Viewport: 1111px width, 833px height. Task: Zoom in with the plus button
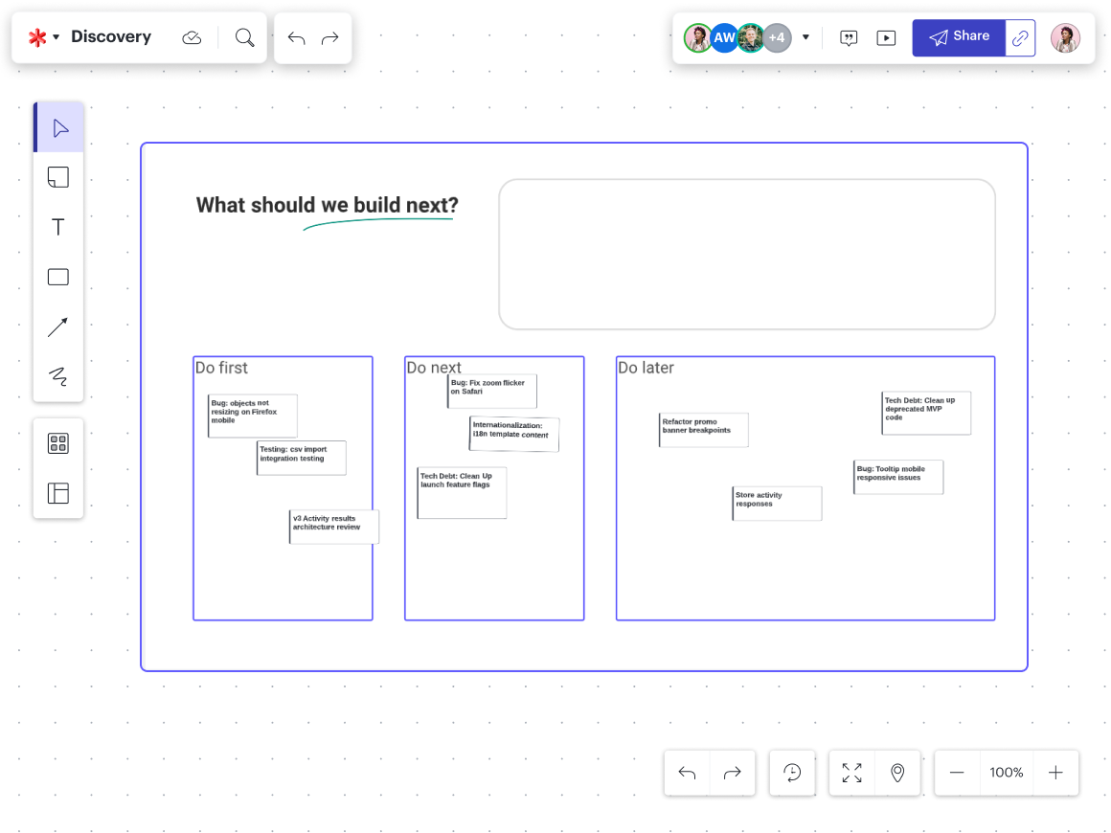point(1055,773)
